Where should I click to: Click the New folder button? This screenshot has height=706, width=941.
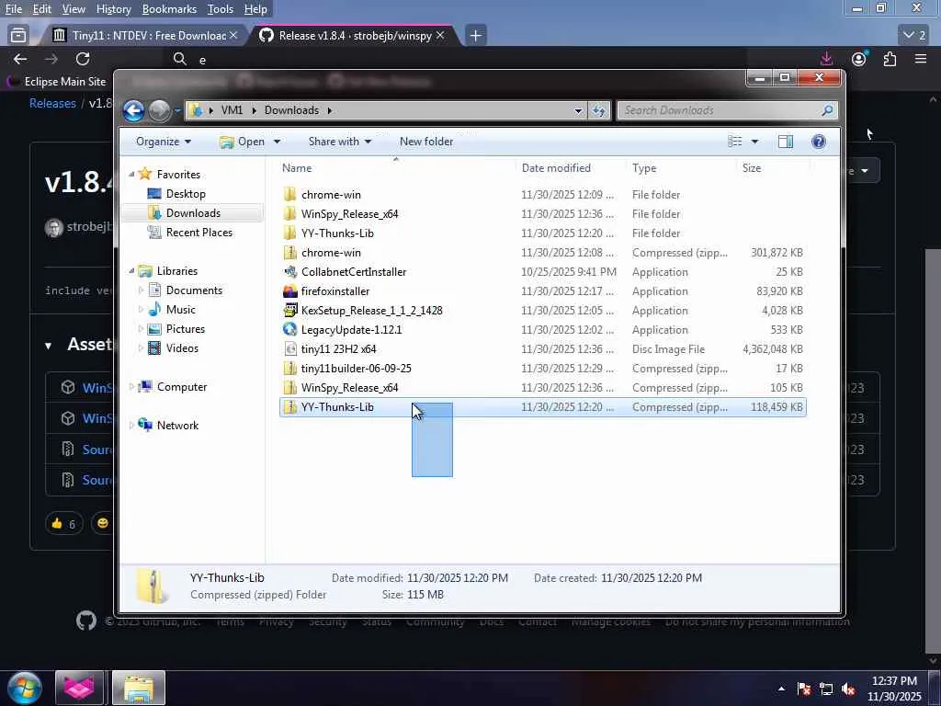[x=426, y=142]
